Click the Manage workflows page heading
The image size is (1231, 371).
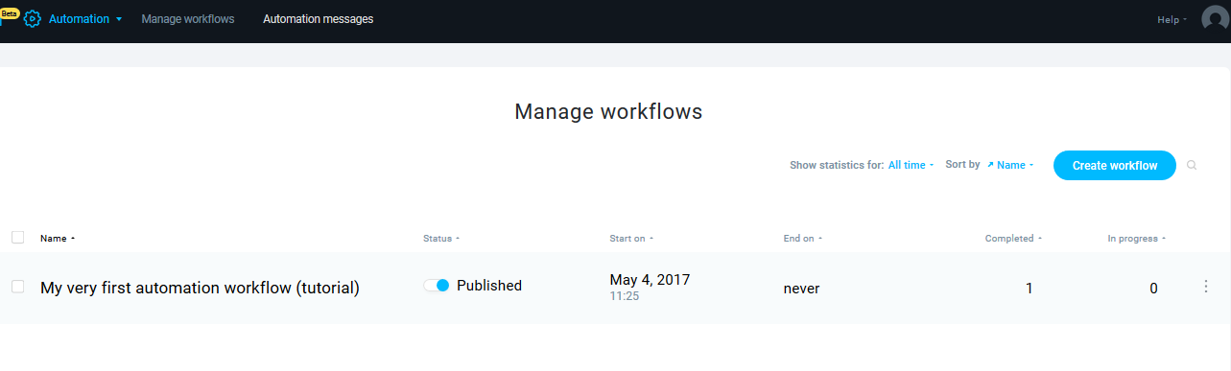[608, 111]
